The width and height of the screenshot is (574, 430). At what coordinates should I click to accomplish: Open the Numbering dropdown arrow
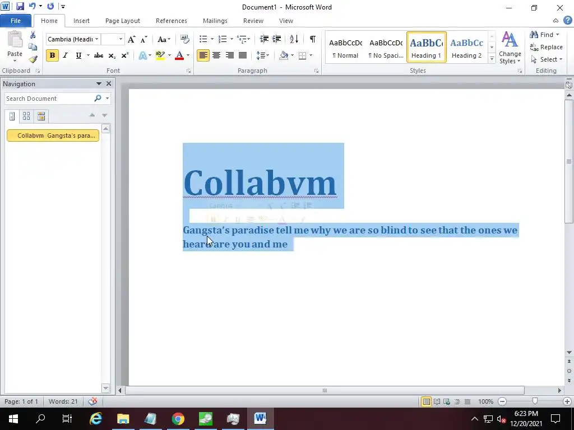[232, 39]
